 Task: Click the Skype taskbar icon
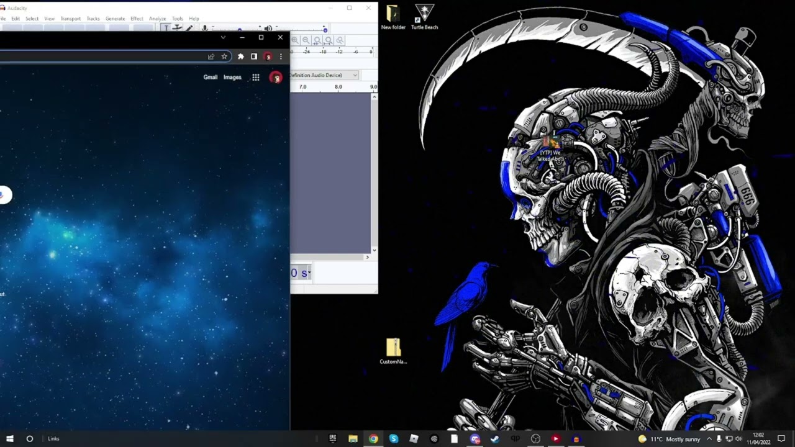click(x=394, y=438)
